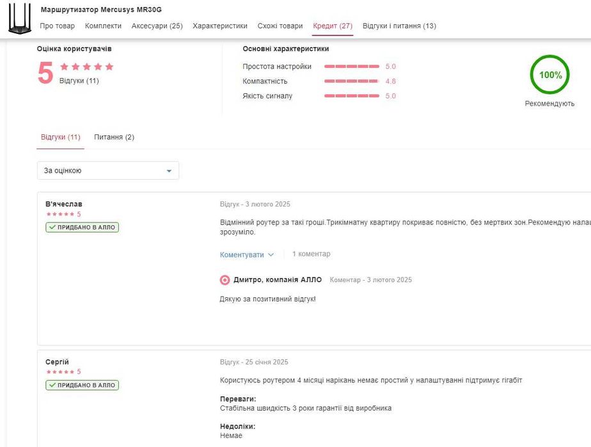Open the "Кредит (27)" tab

click(x=333, y=26)
